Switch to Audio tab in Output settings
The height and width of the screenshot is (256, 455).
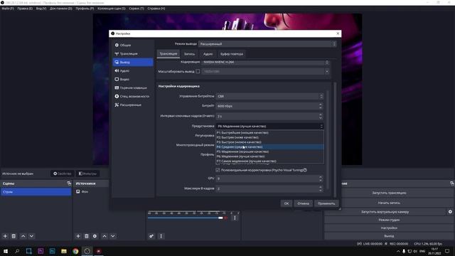coord(208,54)
